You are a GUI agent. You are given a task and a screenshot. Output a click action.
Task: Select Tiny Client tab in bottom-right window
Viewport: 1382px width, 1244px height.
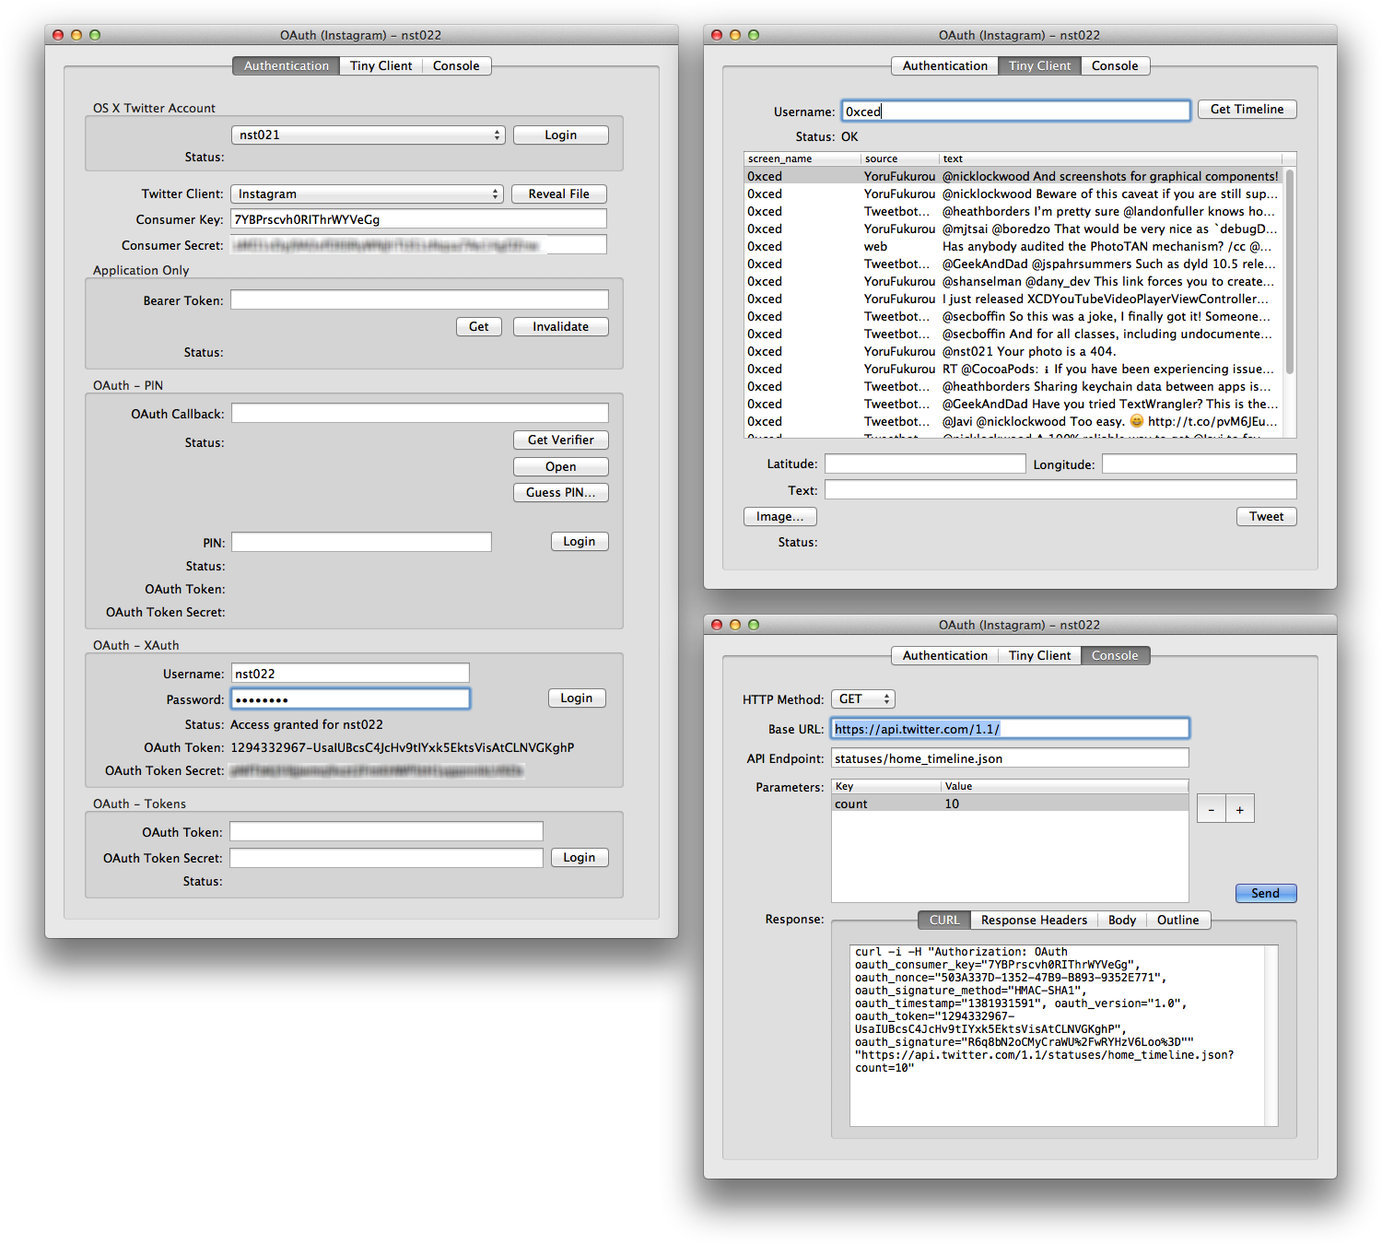(1039, 655)
